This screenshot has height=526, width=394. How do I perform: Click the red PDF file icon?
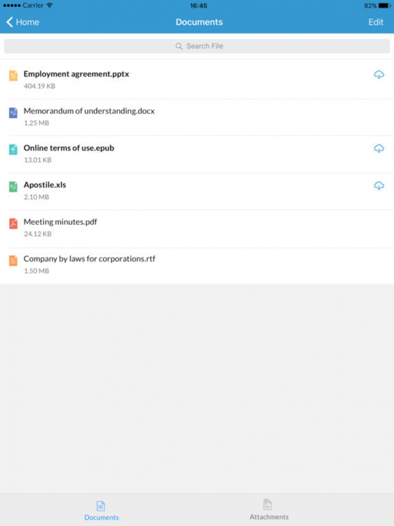pos(13,224)
